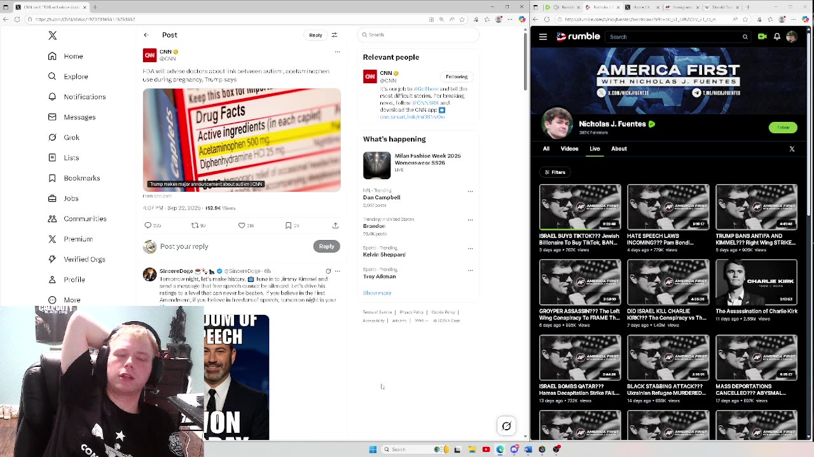
Task: Open the Rumble Filters dropdown
Action: coord(555,172)
